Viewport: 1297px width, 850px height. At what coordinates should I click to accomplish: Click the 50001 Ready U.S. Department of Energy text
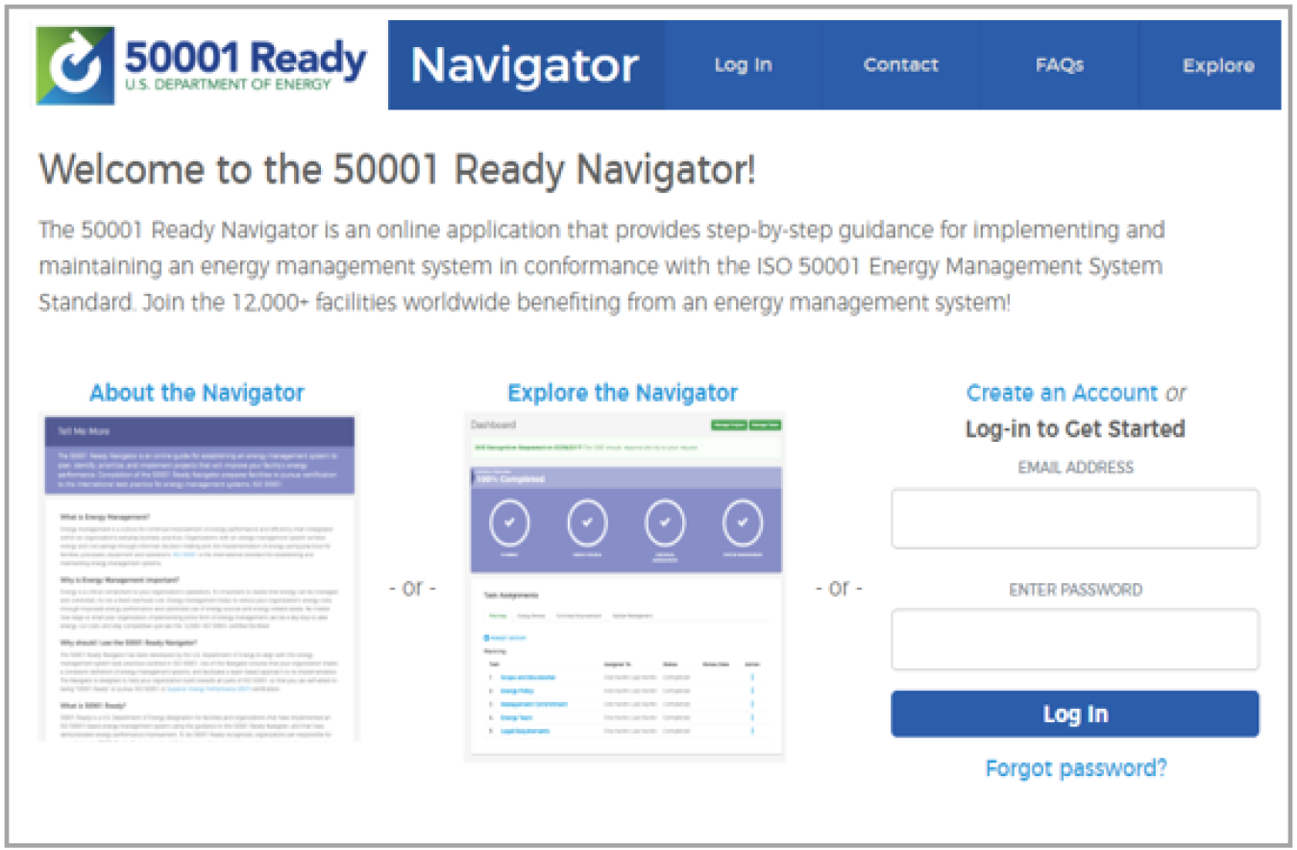click(x=246, y=65)
